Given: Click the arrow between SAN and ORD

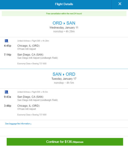Looking at the screenshot, I should (63, 75).
